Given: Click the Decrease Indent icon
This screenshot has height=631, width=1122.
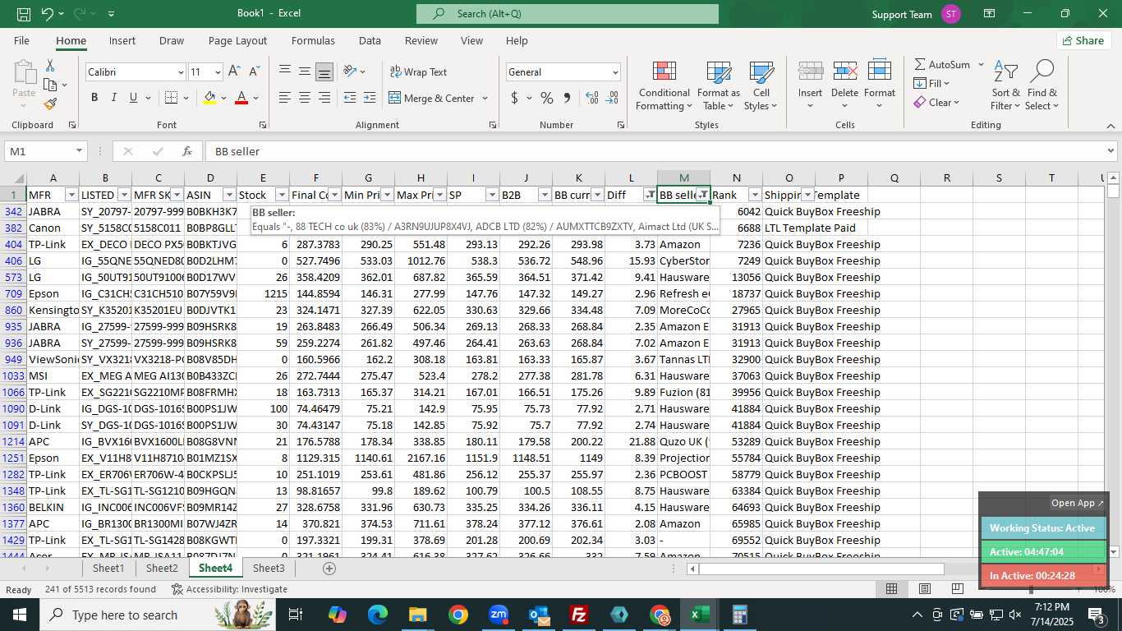Looking at the screenshot, I should 350,98.
